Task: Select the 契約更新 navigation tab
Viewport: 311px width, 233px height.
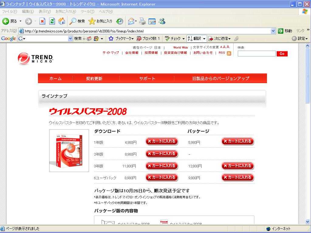Action: (x=94, y=79)
